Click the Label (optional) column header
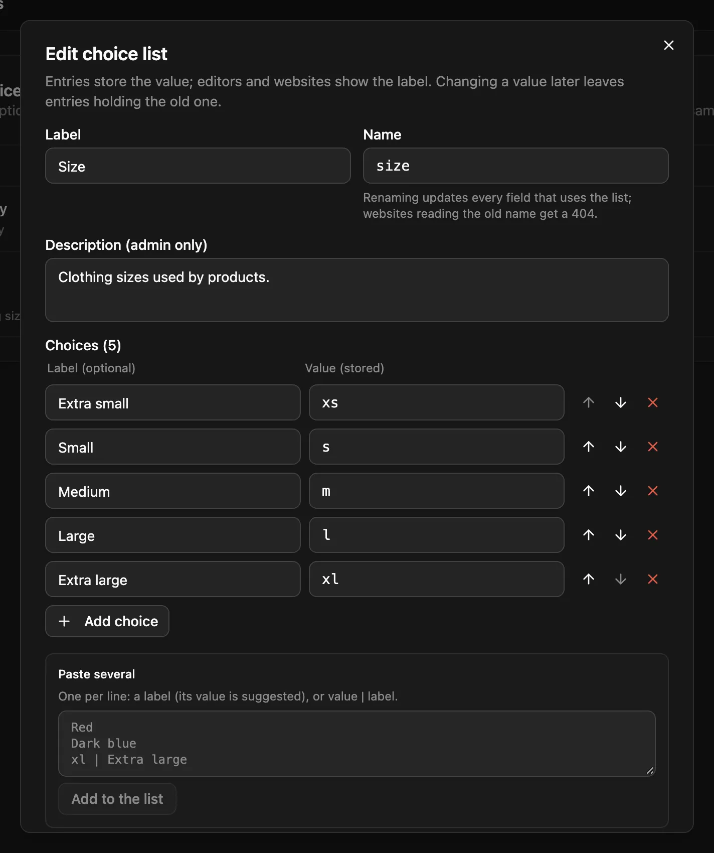The image size is (714, 853). (x=91, y=368)
